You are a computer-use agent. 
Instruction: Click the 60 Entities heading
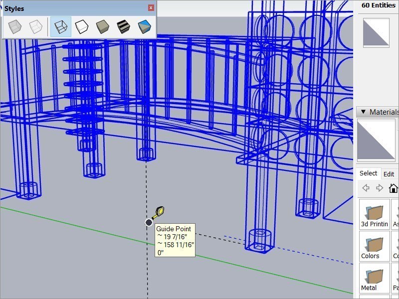378,5
